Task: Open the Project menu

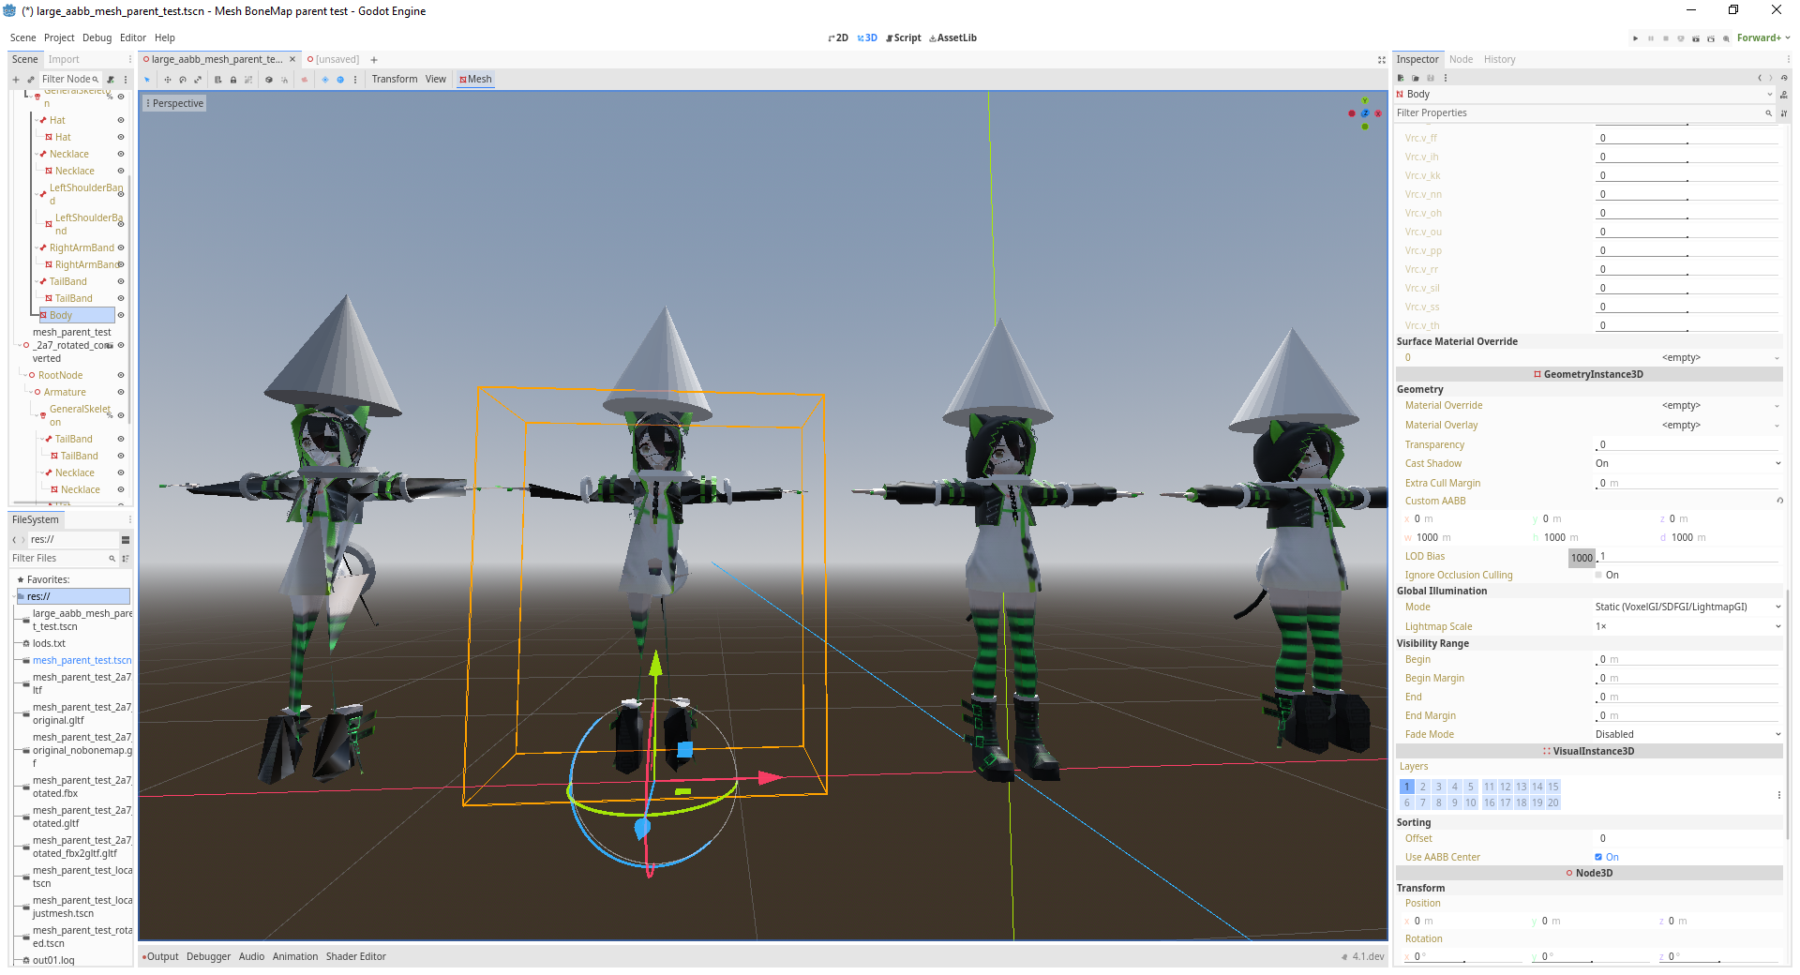Action: (59, 37)
